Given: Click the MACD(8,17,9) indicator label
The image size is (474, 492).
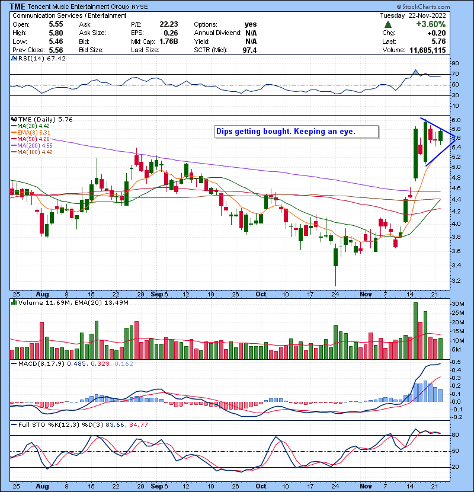Looking at the screenshot, I should coord(41,364).
